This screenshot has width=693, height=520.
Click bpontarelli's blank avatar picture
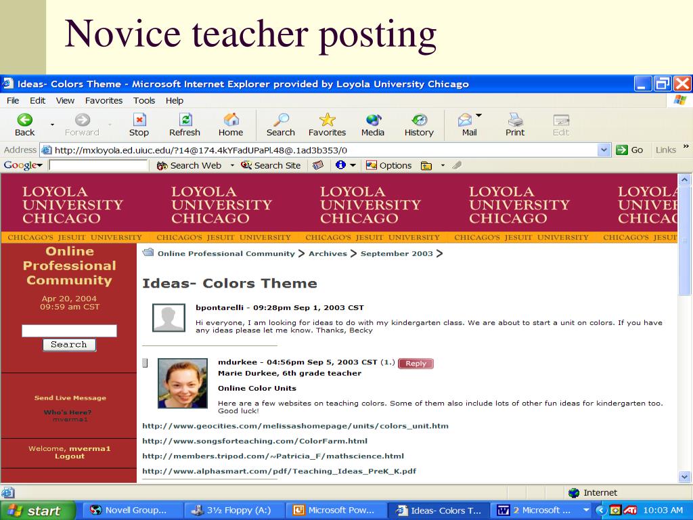pos(169,318)
